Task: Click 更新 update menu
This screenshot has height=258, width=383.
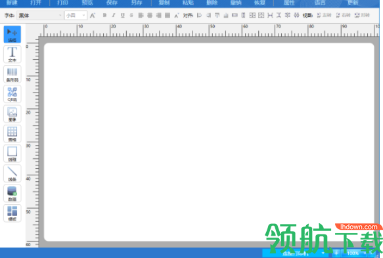Action: click(353, 3)
